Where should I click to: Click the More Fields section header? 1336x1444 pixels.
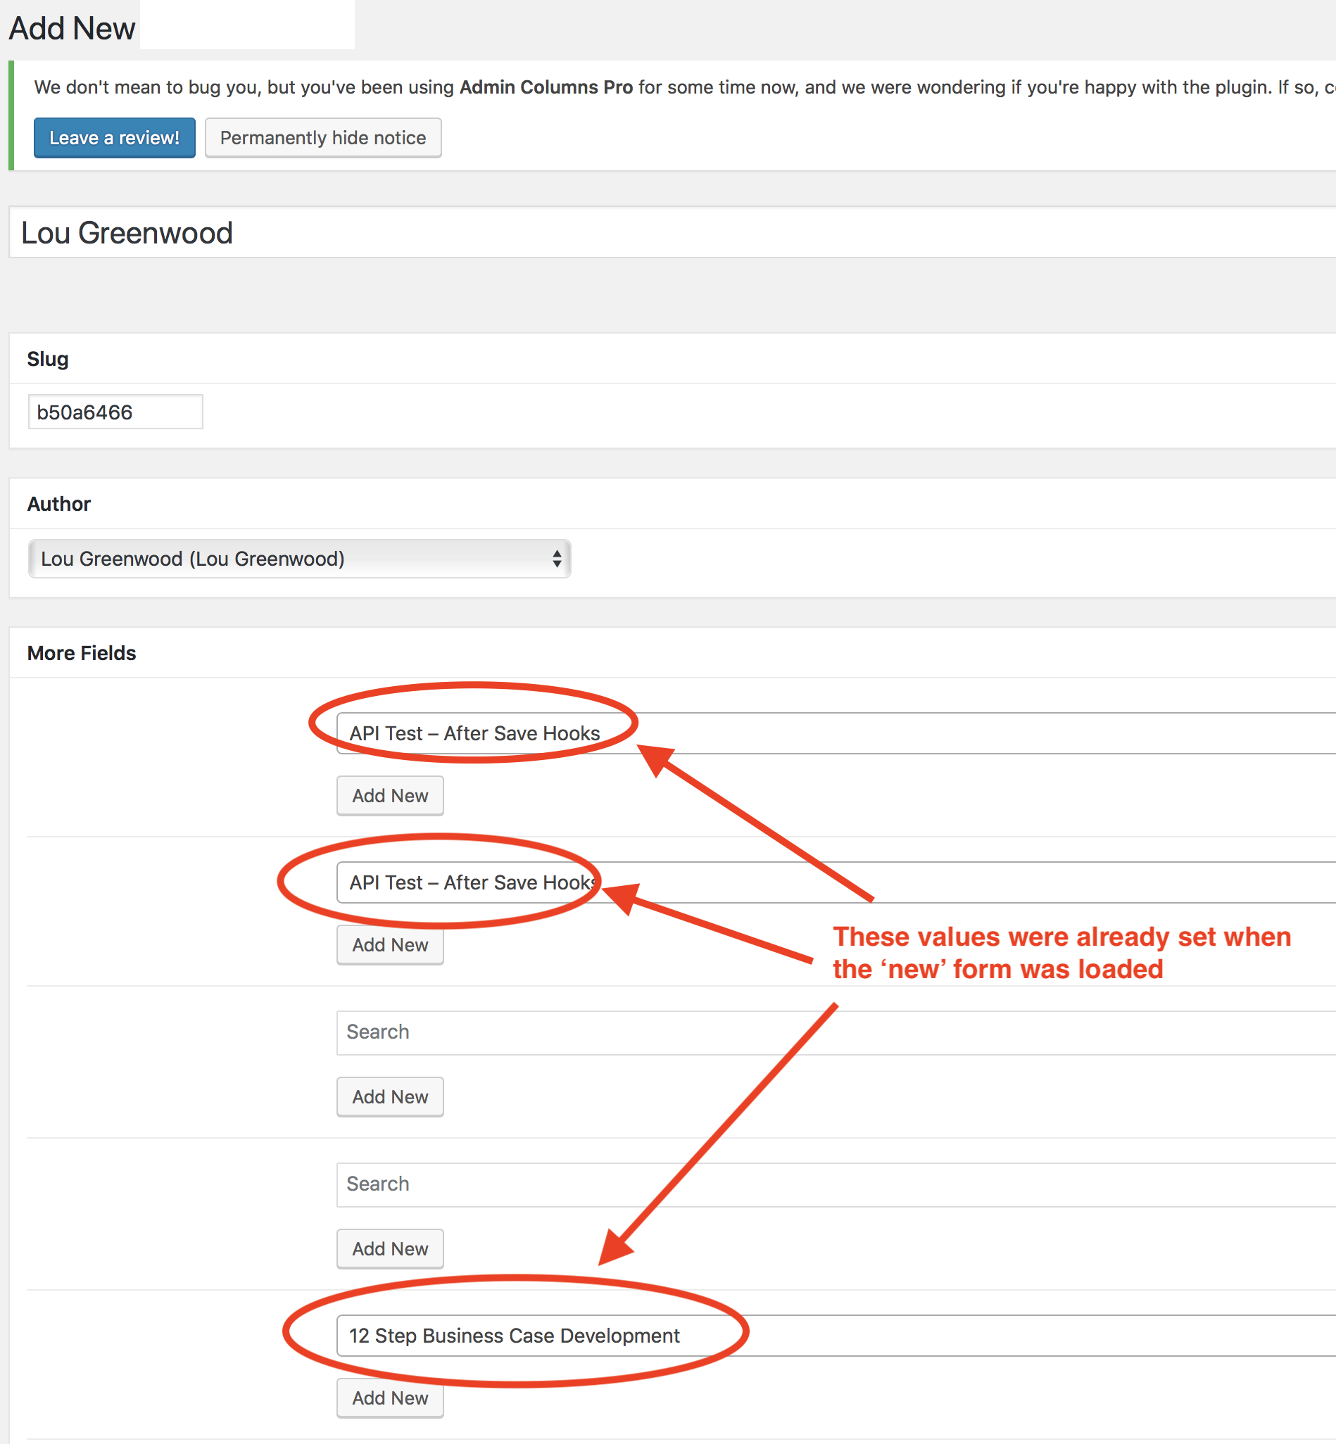tap(81, 652)
